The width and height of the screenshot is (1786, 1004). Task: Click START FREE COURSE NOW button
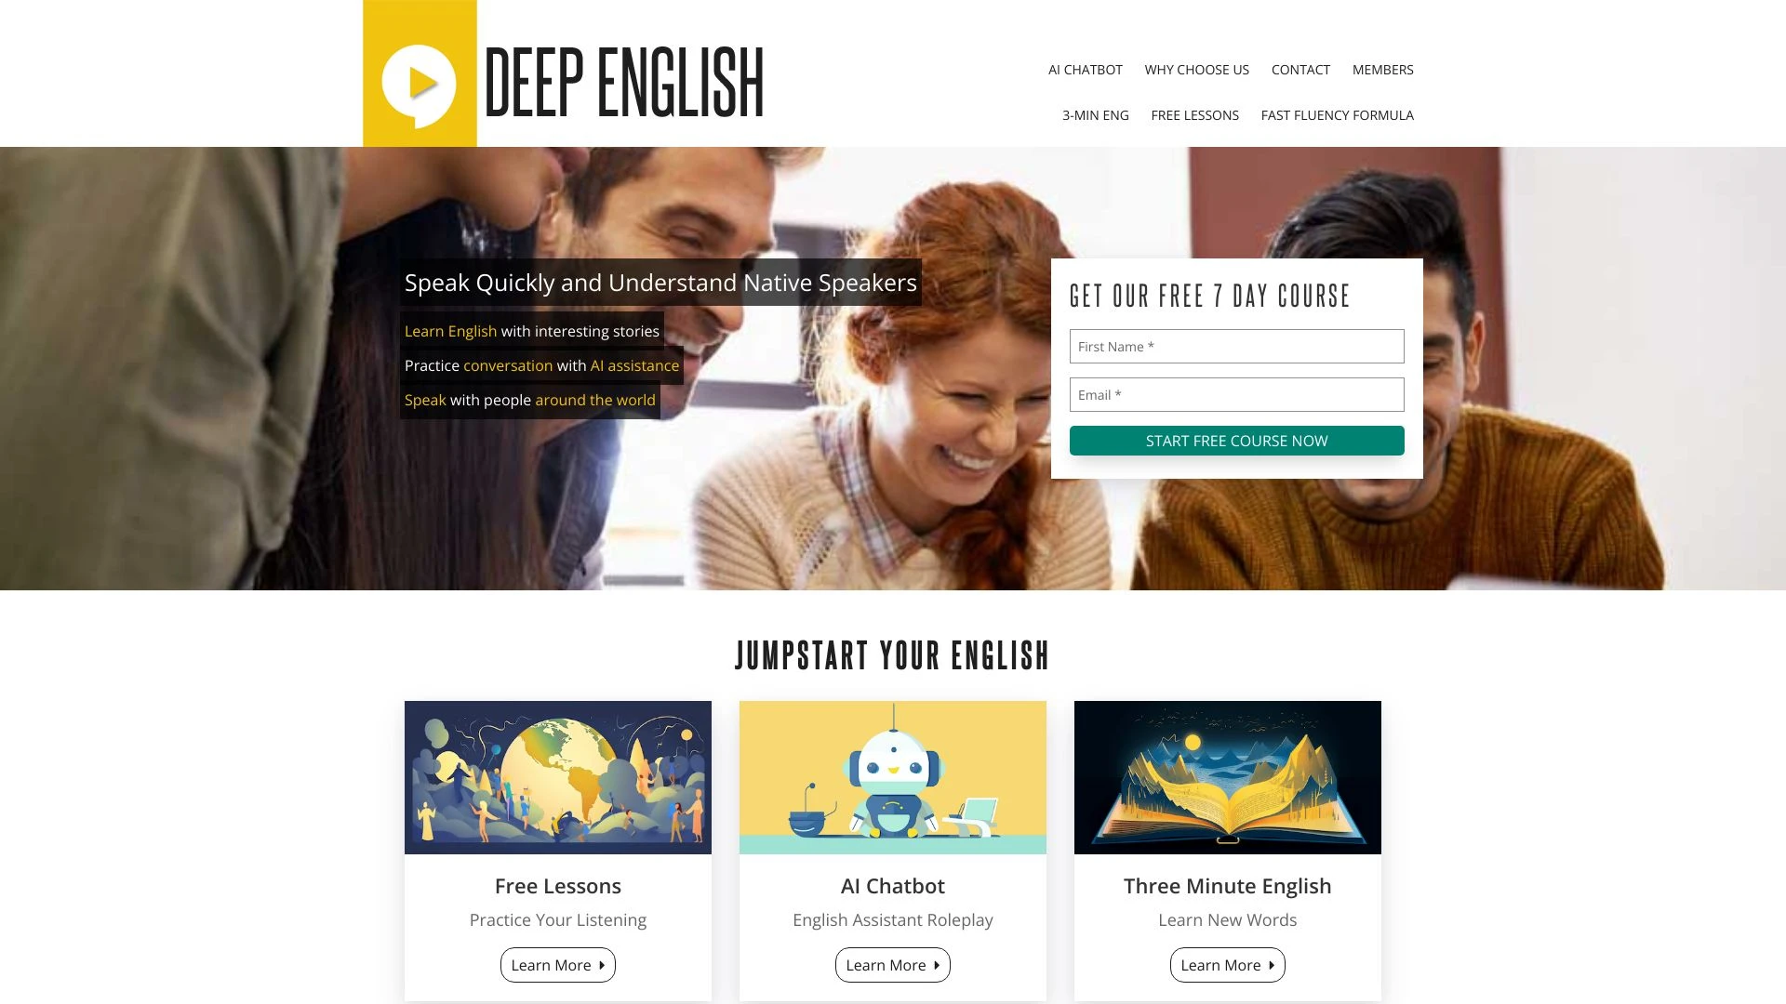(1236, 440)
